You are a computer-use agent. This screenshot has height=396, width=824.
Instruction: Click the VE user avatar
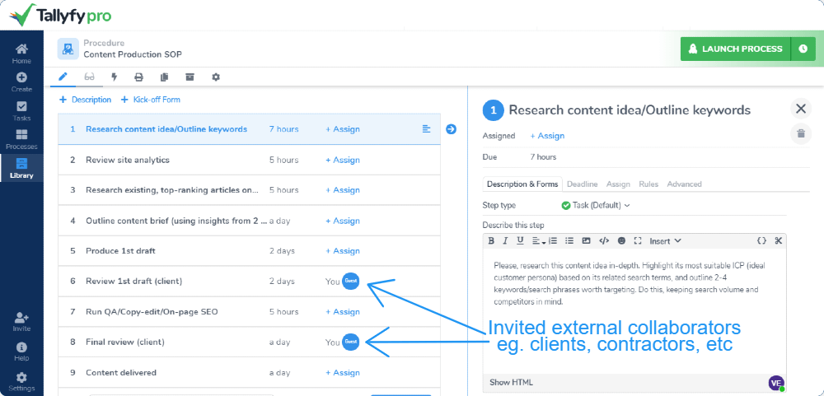[x=776, y=383]
